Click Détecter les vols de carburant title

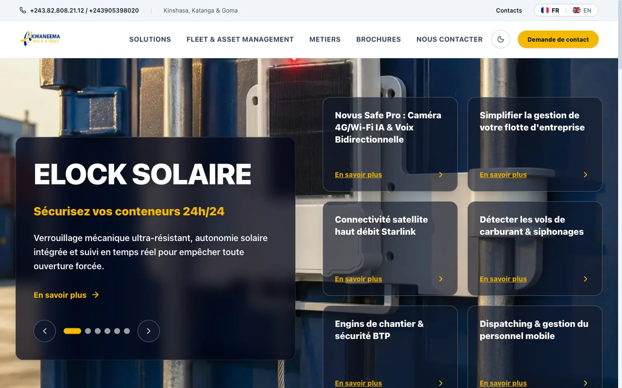pyautogui.click(x=531, y=225)
